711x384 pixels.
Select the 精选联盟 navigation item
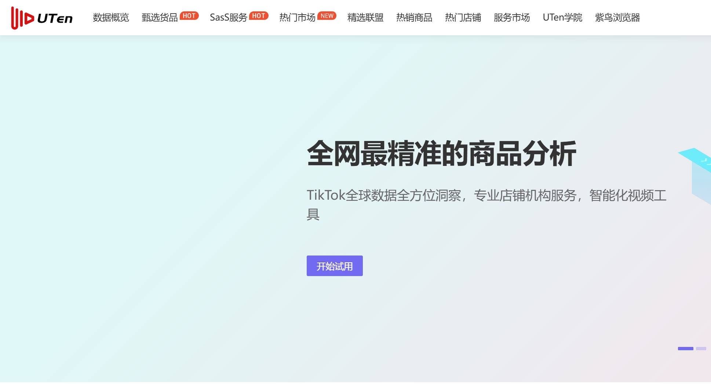(x=365, y=18)
